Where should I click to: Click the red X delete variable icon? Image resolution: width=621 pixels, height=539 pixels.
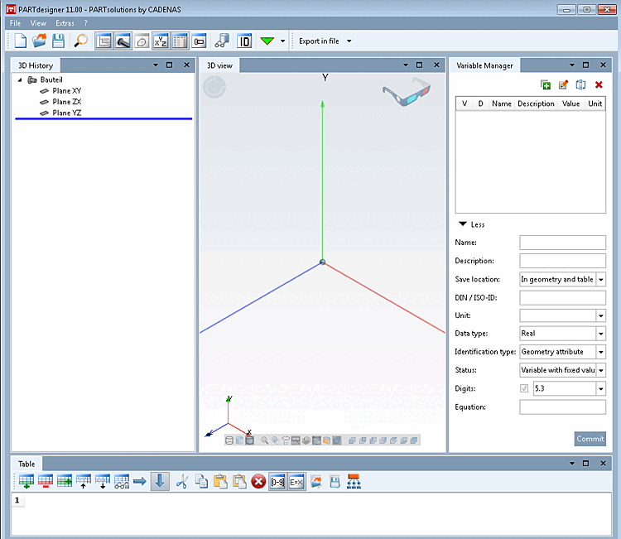click(x=599, y=84)
